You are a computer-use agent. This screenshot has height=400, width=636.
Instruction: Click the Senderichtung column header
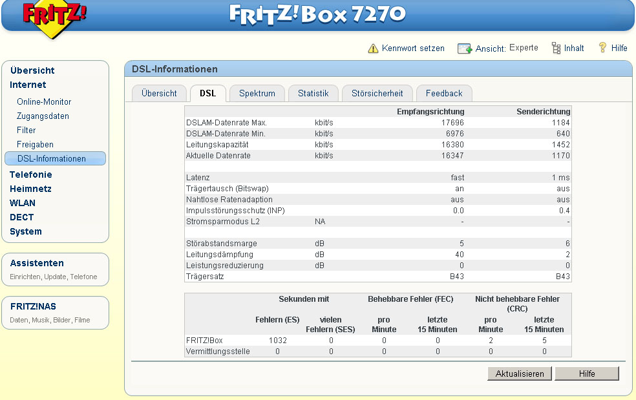pyautogui.click(x=543, y=112)
